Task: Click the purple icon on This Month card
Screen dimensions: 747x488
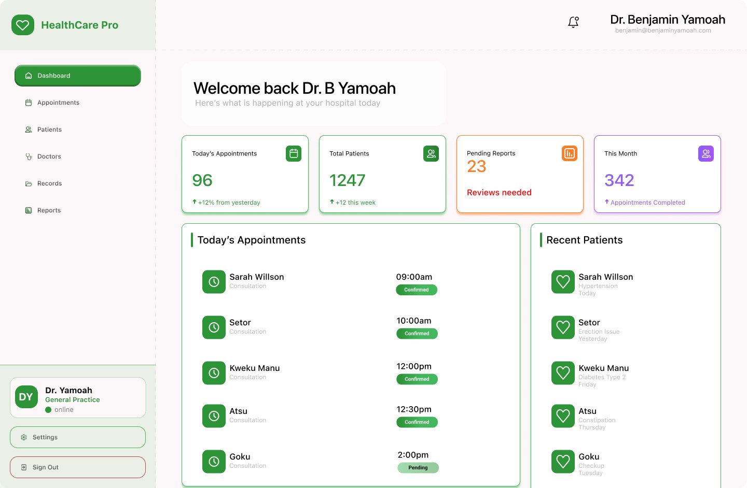Action: (706, 153)
